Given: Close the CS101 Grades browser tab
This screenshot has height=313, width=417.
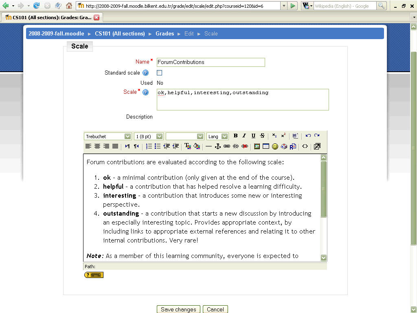Looking at the screenshot, I should pos(97,18).
